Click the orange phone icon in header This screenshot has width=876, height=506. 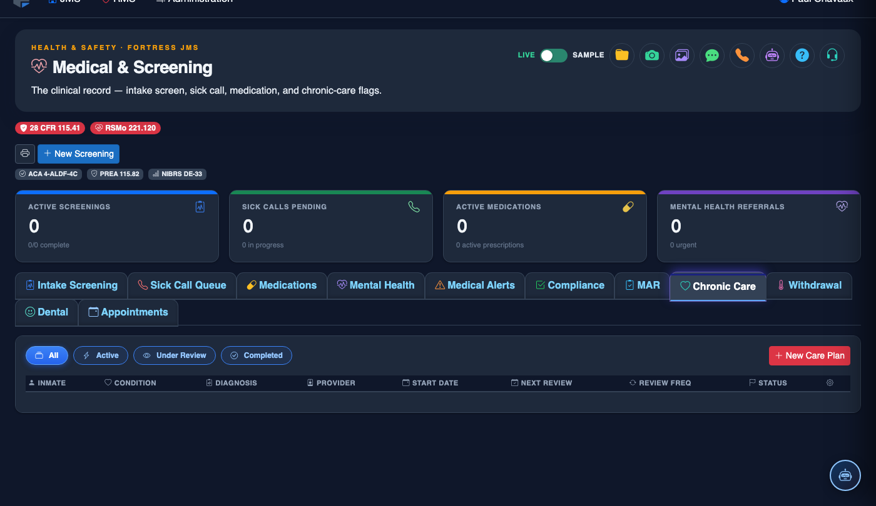pyautogui.click(x=742, y=55)
